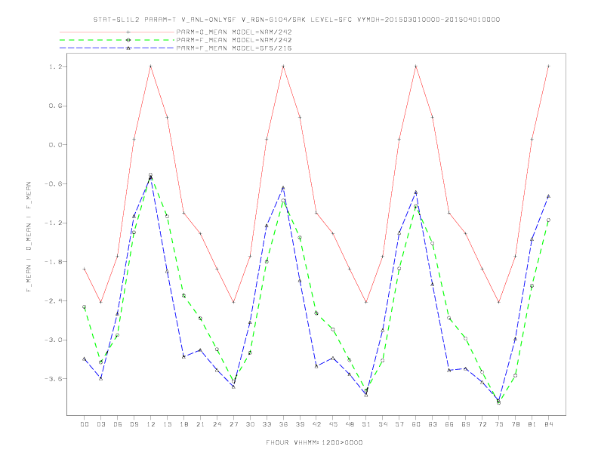The height and width of the screenshot is (462, 598).
Task: Click x-axis forecast hour label 69
Action: coord(466,424)
